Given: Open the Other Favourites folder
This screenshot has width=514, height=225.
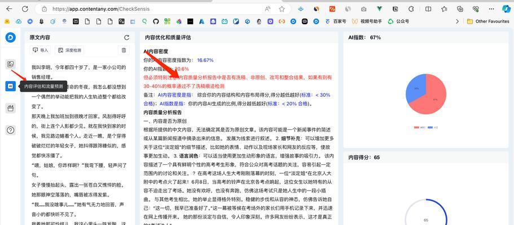Looking at the screenshot, I should pos(488,21).
